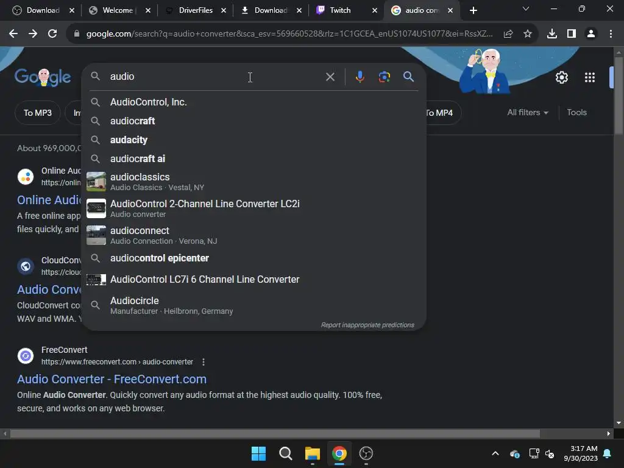Open File Explorer from taskbar
This screenshot has height=468, width=624.
click(313, 453)
